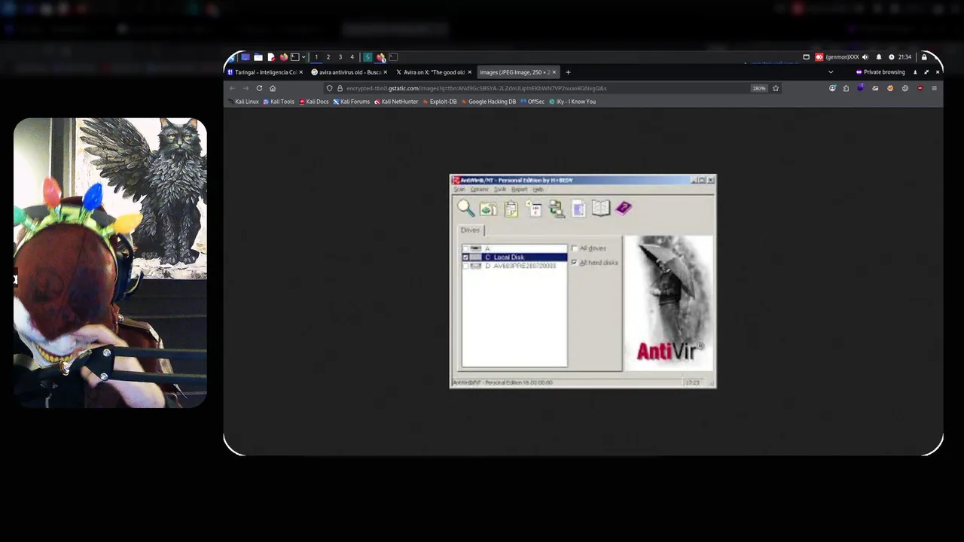Open a new browser tab
Screen dimensions: 964x542
(568, 72)
